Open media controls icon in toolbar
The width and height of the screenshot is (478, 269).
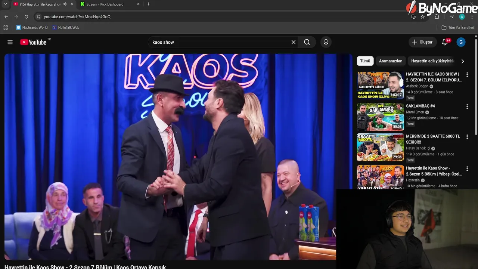click(452, 16)
